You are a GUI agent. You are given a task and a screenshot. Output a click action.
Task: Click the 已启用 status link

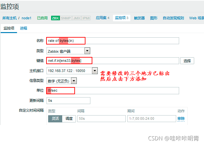[x=42, y=18]
